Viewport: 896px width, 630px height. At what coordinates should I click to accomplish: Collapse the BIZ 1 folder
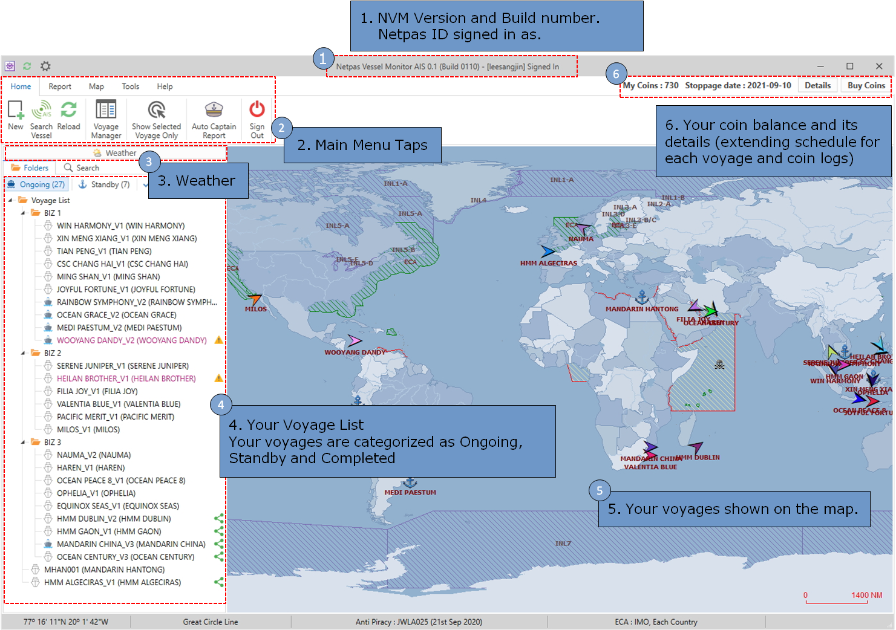pyautogui.click(x=23, y=213)
